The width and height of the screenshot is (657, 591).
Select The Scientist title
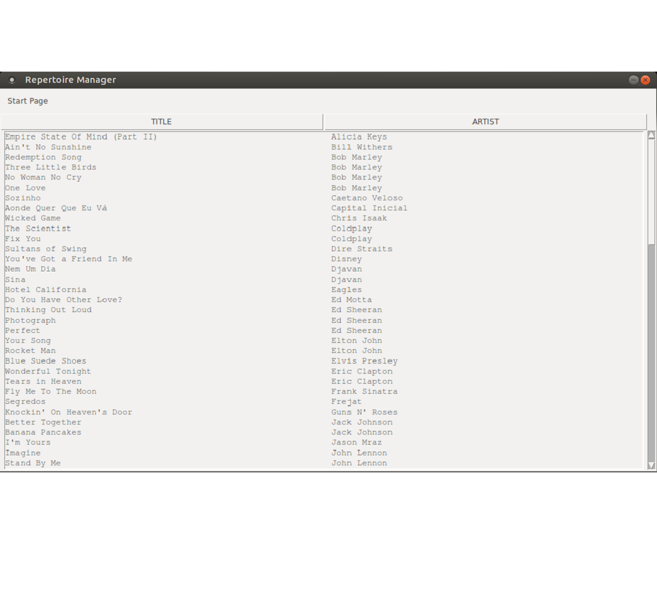(x=38, y=229)
